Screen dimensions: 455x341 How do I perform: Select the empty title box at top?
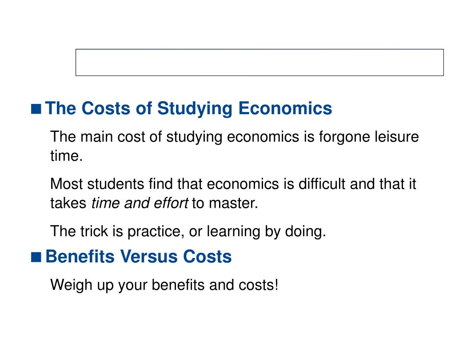pos(259,62)
